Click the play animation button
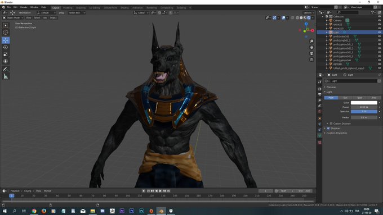The height and width of the screenshot is (215, 383). coord(160,191)
